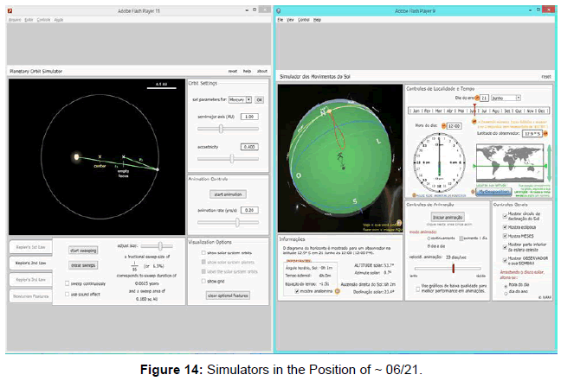Viewport: 561px width, 381px height.
Task: Toggle the show grid checkbox
Action: coord(202,281)
